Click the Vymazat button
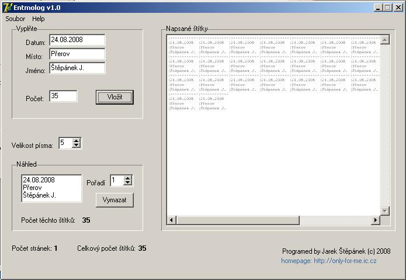406x280 pixels. point(114,200)
